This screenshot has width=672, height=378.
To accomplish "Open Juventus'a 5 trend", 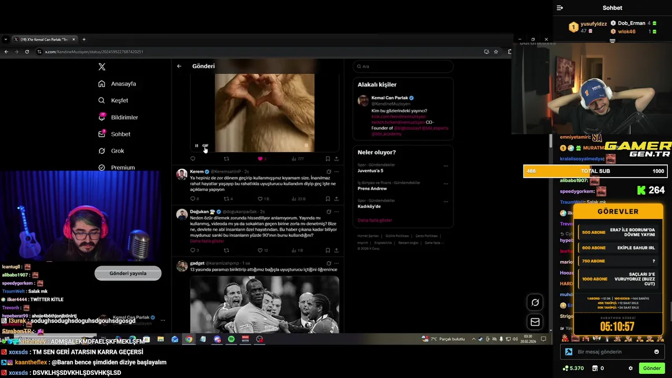I will (x=371, y=171).
